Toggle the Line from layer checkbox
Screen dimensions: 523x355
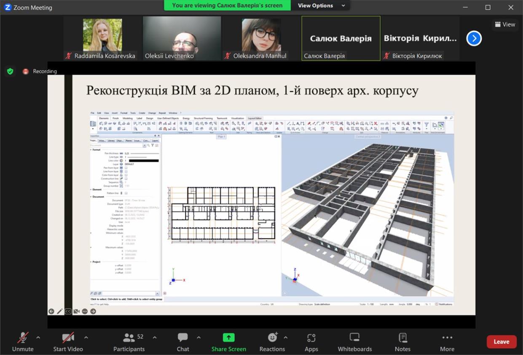point(126,171)
